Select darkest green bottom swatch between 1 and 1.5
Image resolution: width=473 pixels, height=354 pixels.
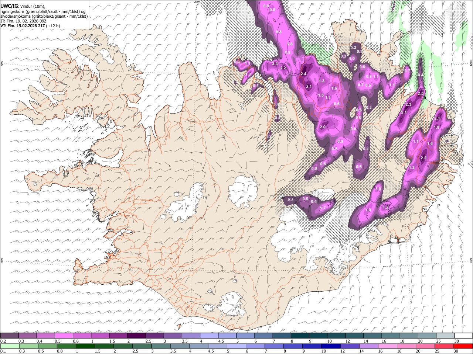85,346
